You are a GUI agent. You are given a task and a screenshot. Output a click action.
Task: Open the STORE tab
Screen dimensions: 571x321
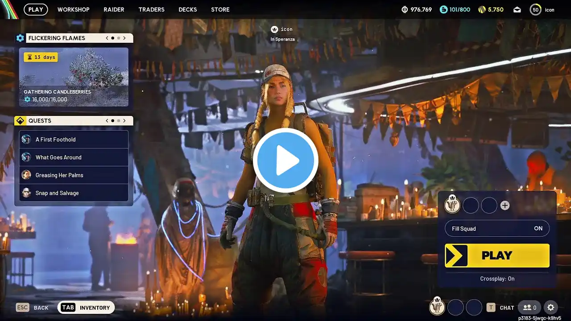220,9
